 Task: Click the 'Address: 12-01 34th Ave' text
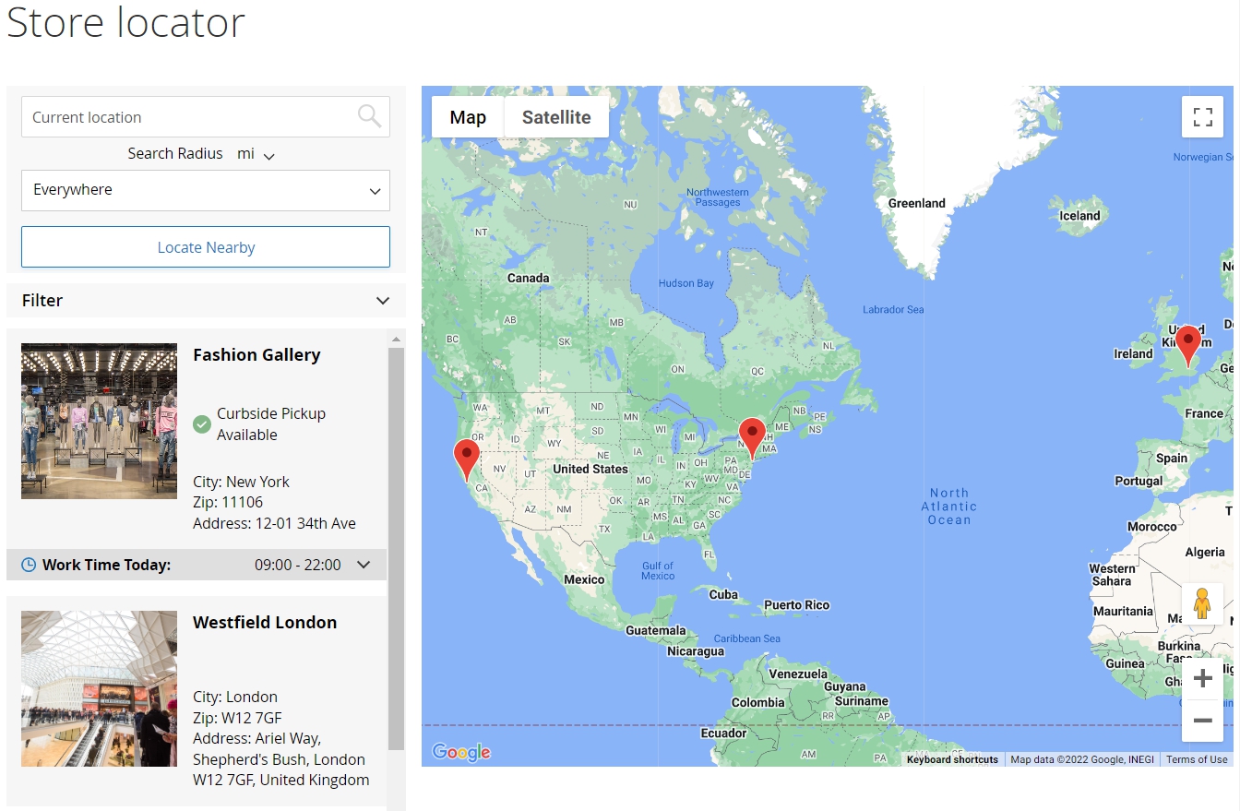coord(274,523)
